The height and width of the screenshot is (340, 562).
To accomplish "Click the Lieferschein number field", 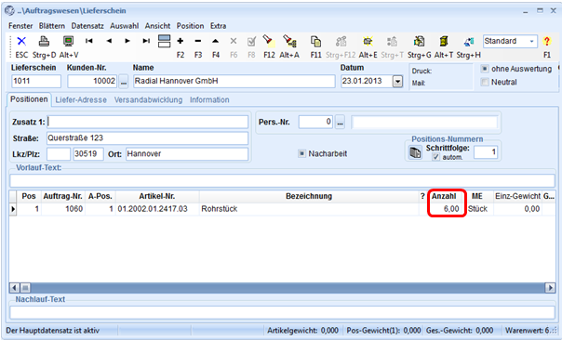I will click(36, 81).
